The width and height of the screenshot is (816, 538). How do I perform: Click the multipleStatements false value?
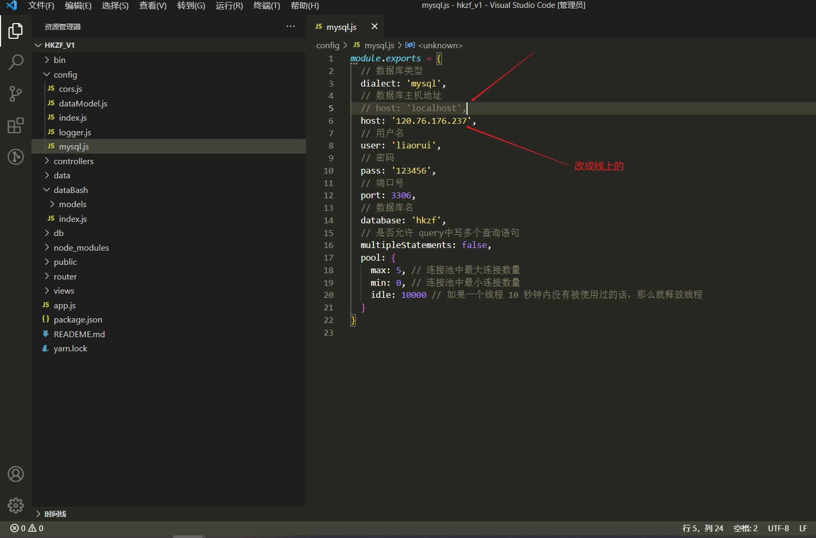474,245
